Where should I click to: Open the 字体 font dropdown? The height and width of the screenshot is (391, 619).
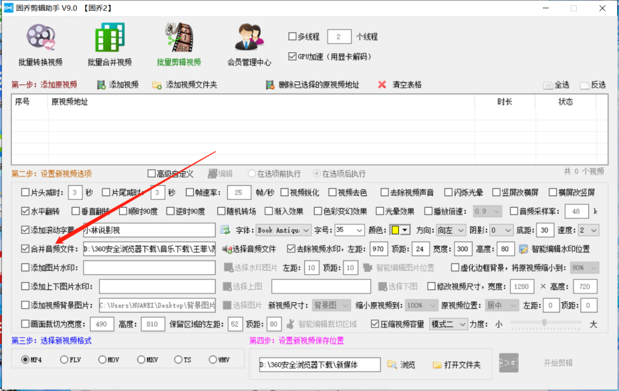click(x=282, y=230)
